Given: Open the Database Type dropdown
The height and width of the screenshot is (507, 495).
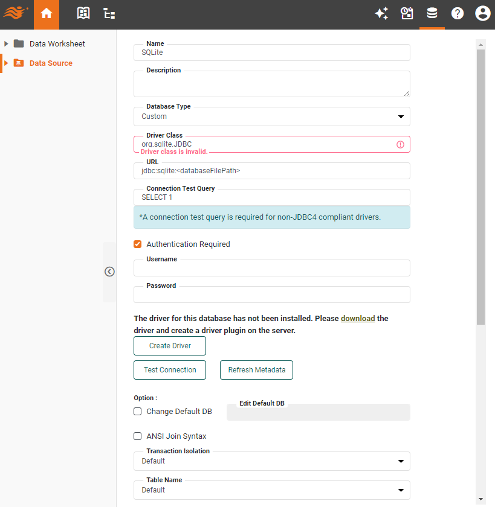Looking at the screenshot, I should coord(400,116).
